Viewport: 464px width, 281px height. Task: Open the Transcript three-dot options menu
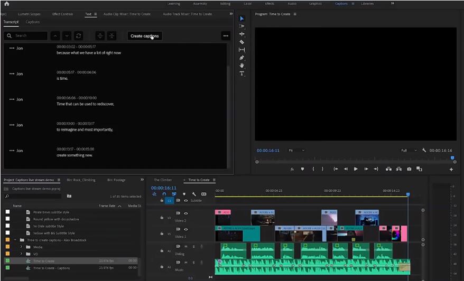226,36
